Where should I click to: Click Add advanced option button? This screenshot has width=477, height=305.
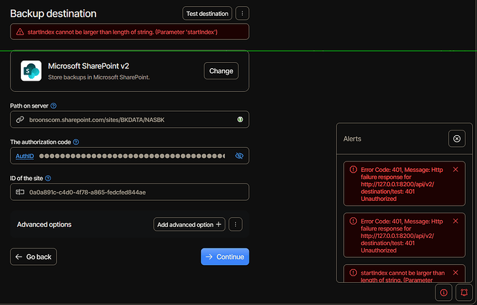189,224
